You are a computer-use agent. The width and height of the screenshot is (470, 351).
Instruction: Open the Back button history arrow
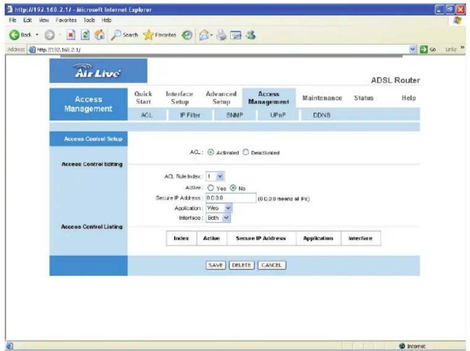(x=37, y=35)
